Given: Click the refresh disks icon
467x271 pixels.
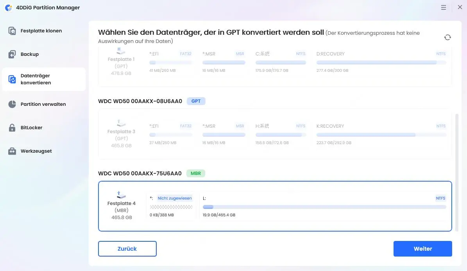Looking at the screenshot, I should click(447, 37).
